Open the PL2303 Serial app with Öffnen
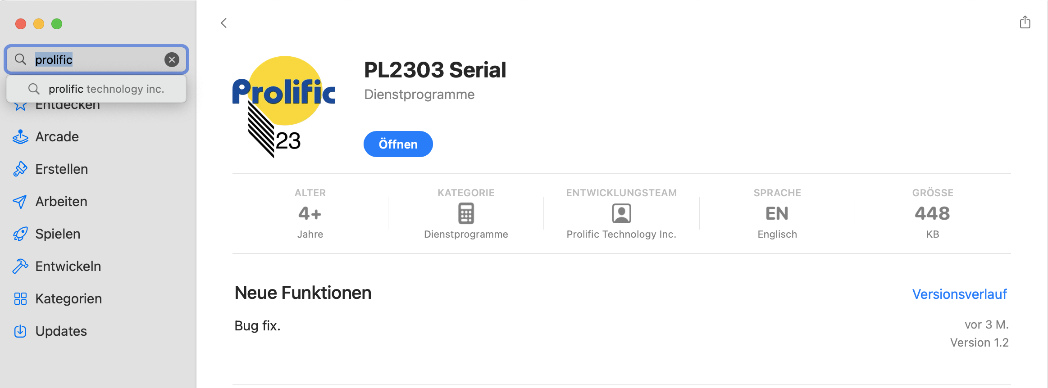The width and height of the screenshot is (1048, 388). (x=398, y=144)
